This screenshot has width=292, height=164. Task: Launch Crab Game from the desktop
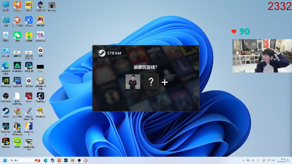[41, 36]
